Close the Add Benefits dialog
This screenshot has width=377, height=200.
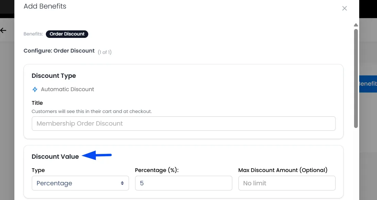coord(344,9)
